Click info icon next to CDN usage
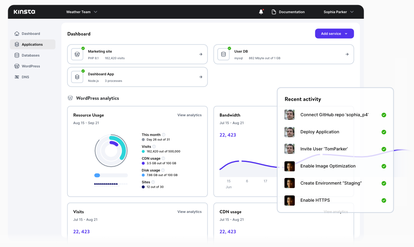 163,158
